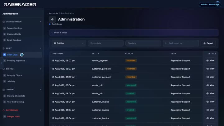The width and height of the screenshot is (224, 126).
Task: View details of the approved vendor_bill row
Action: click(210, 85)
